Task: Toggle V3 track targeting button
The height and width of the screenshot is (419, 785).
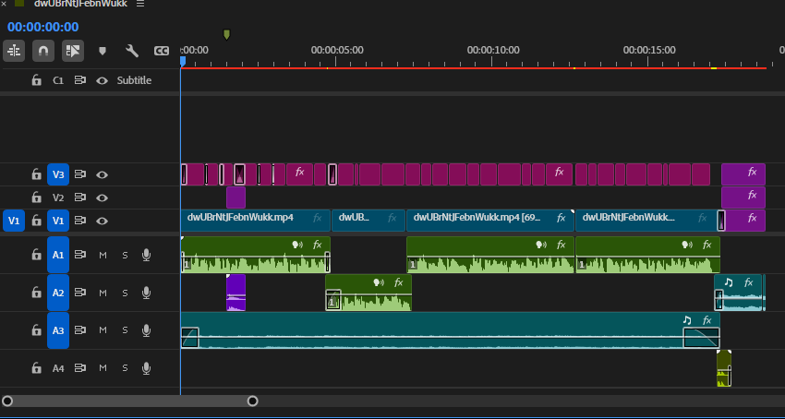Action: (58, 174)
